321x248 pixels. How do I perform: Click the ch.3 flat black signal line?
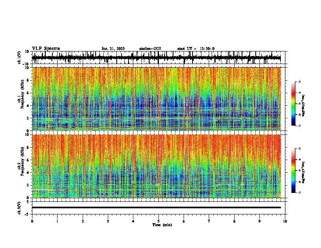pos(156,207)
